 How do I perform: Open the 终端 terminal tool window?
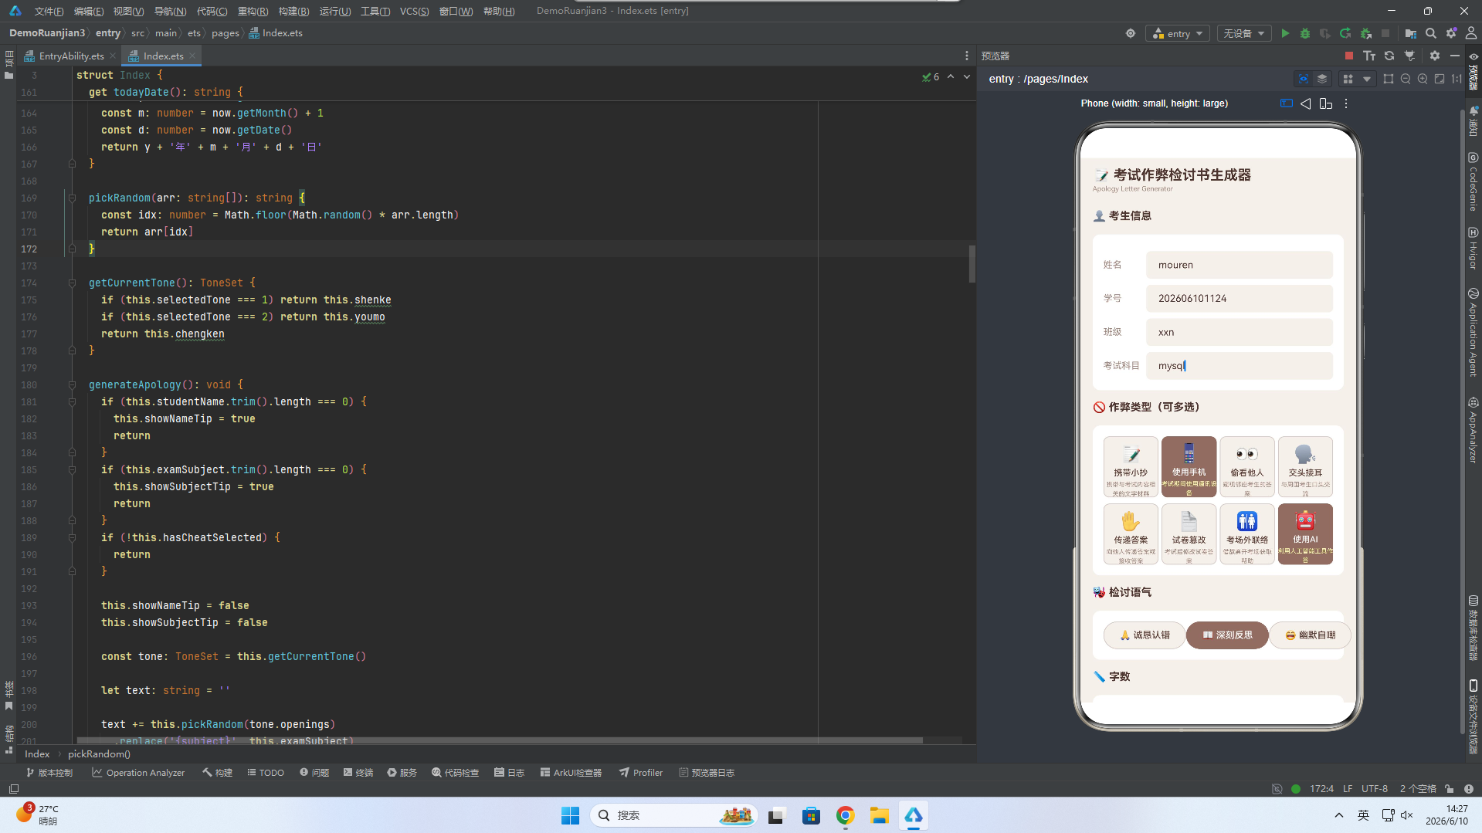coord(358,773)
